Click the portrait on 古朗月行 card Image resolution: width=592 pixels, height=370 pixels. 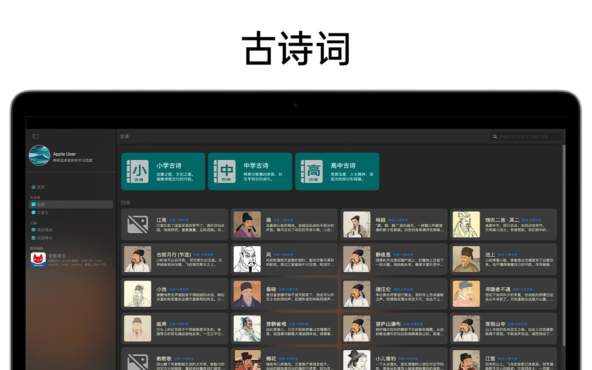click(x=138, y=259)
